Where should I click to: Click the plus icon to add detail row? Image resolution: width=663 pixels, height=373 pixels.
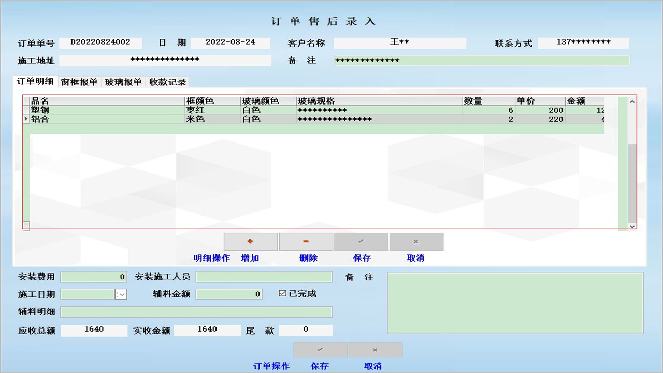(x=250, y=241)
